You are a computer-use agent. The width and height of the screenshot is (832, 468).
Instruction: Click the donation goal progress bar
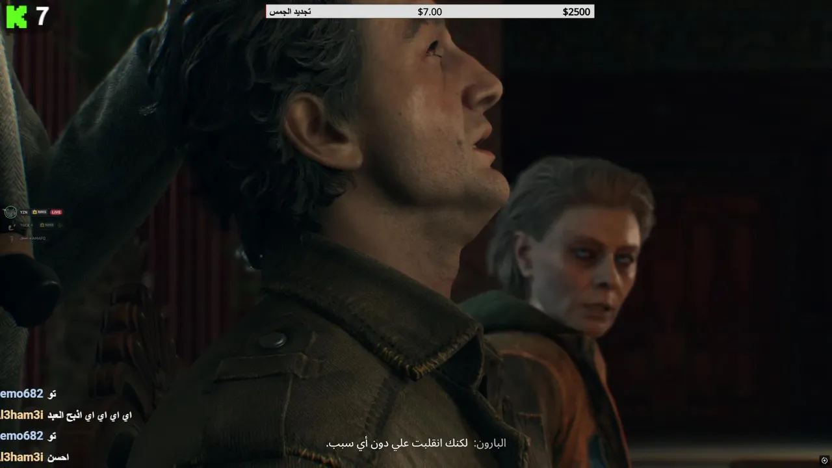click(x=430, y=12)
